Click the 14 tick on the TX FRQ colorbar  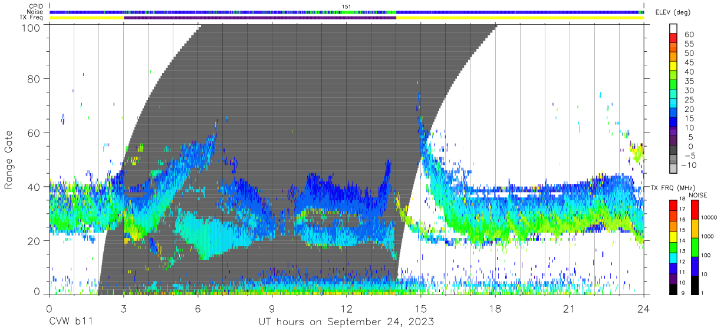(683, 240)
